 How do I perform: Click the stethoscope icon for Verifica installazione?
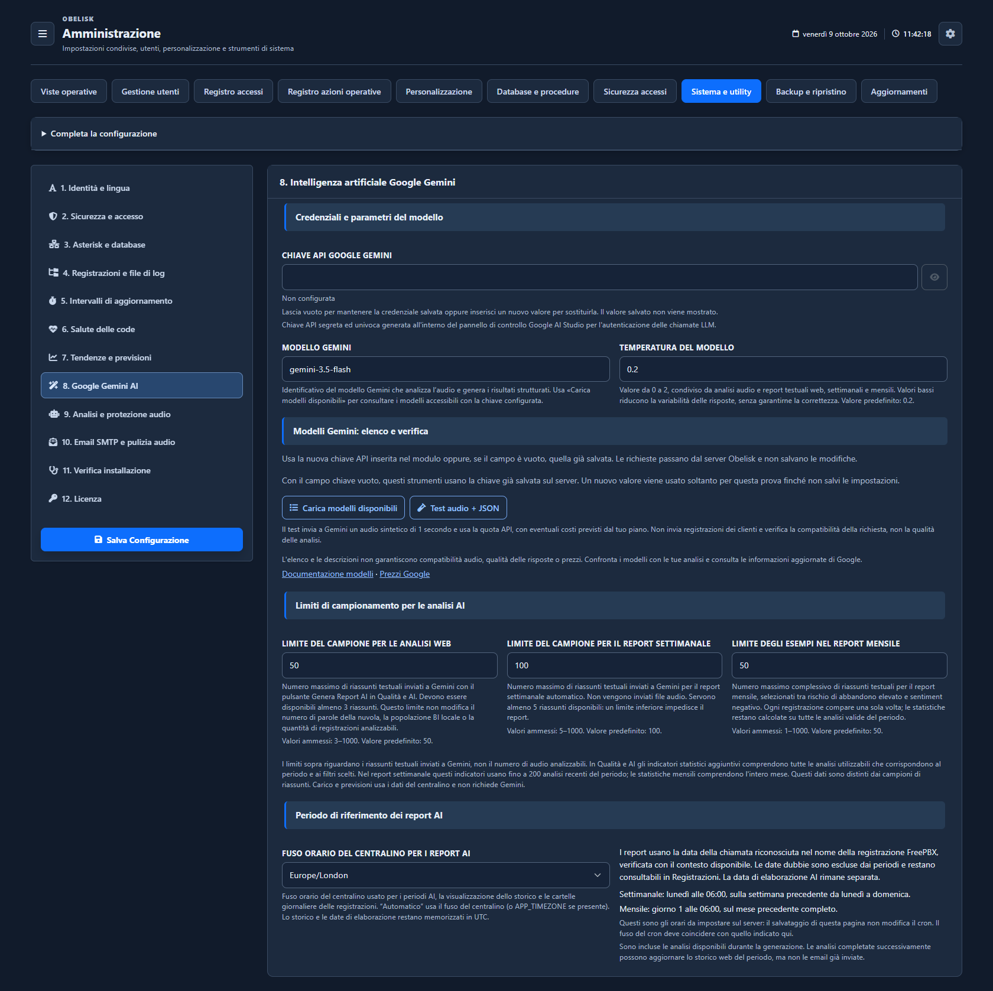point(54,470)
